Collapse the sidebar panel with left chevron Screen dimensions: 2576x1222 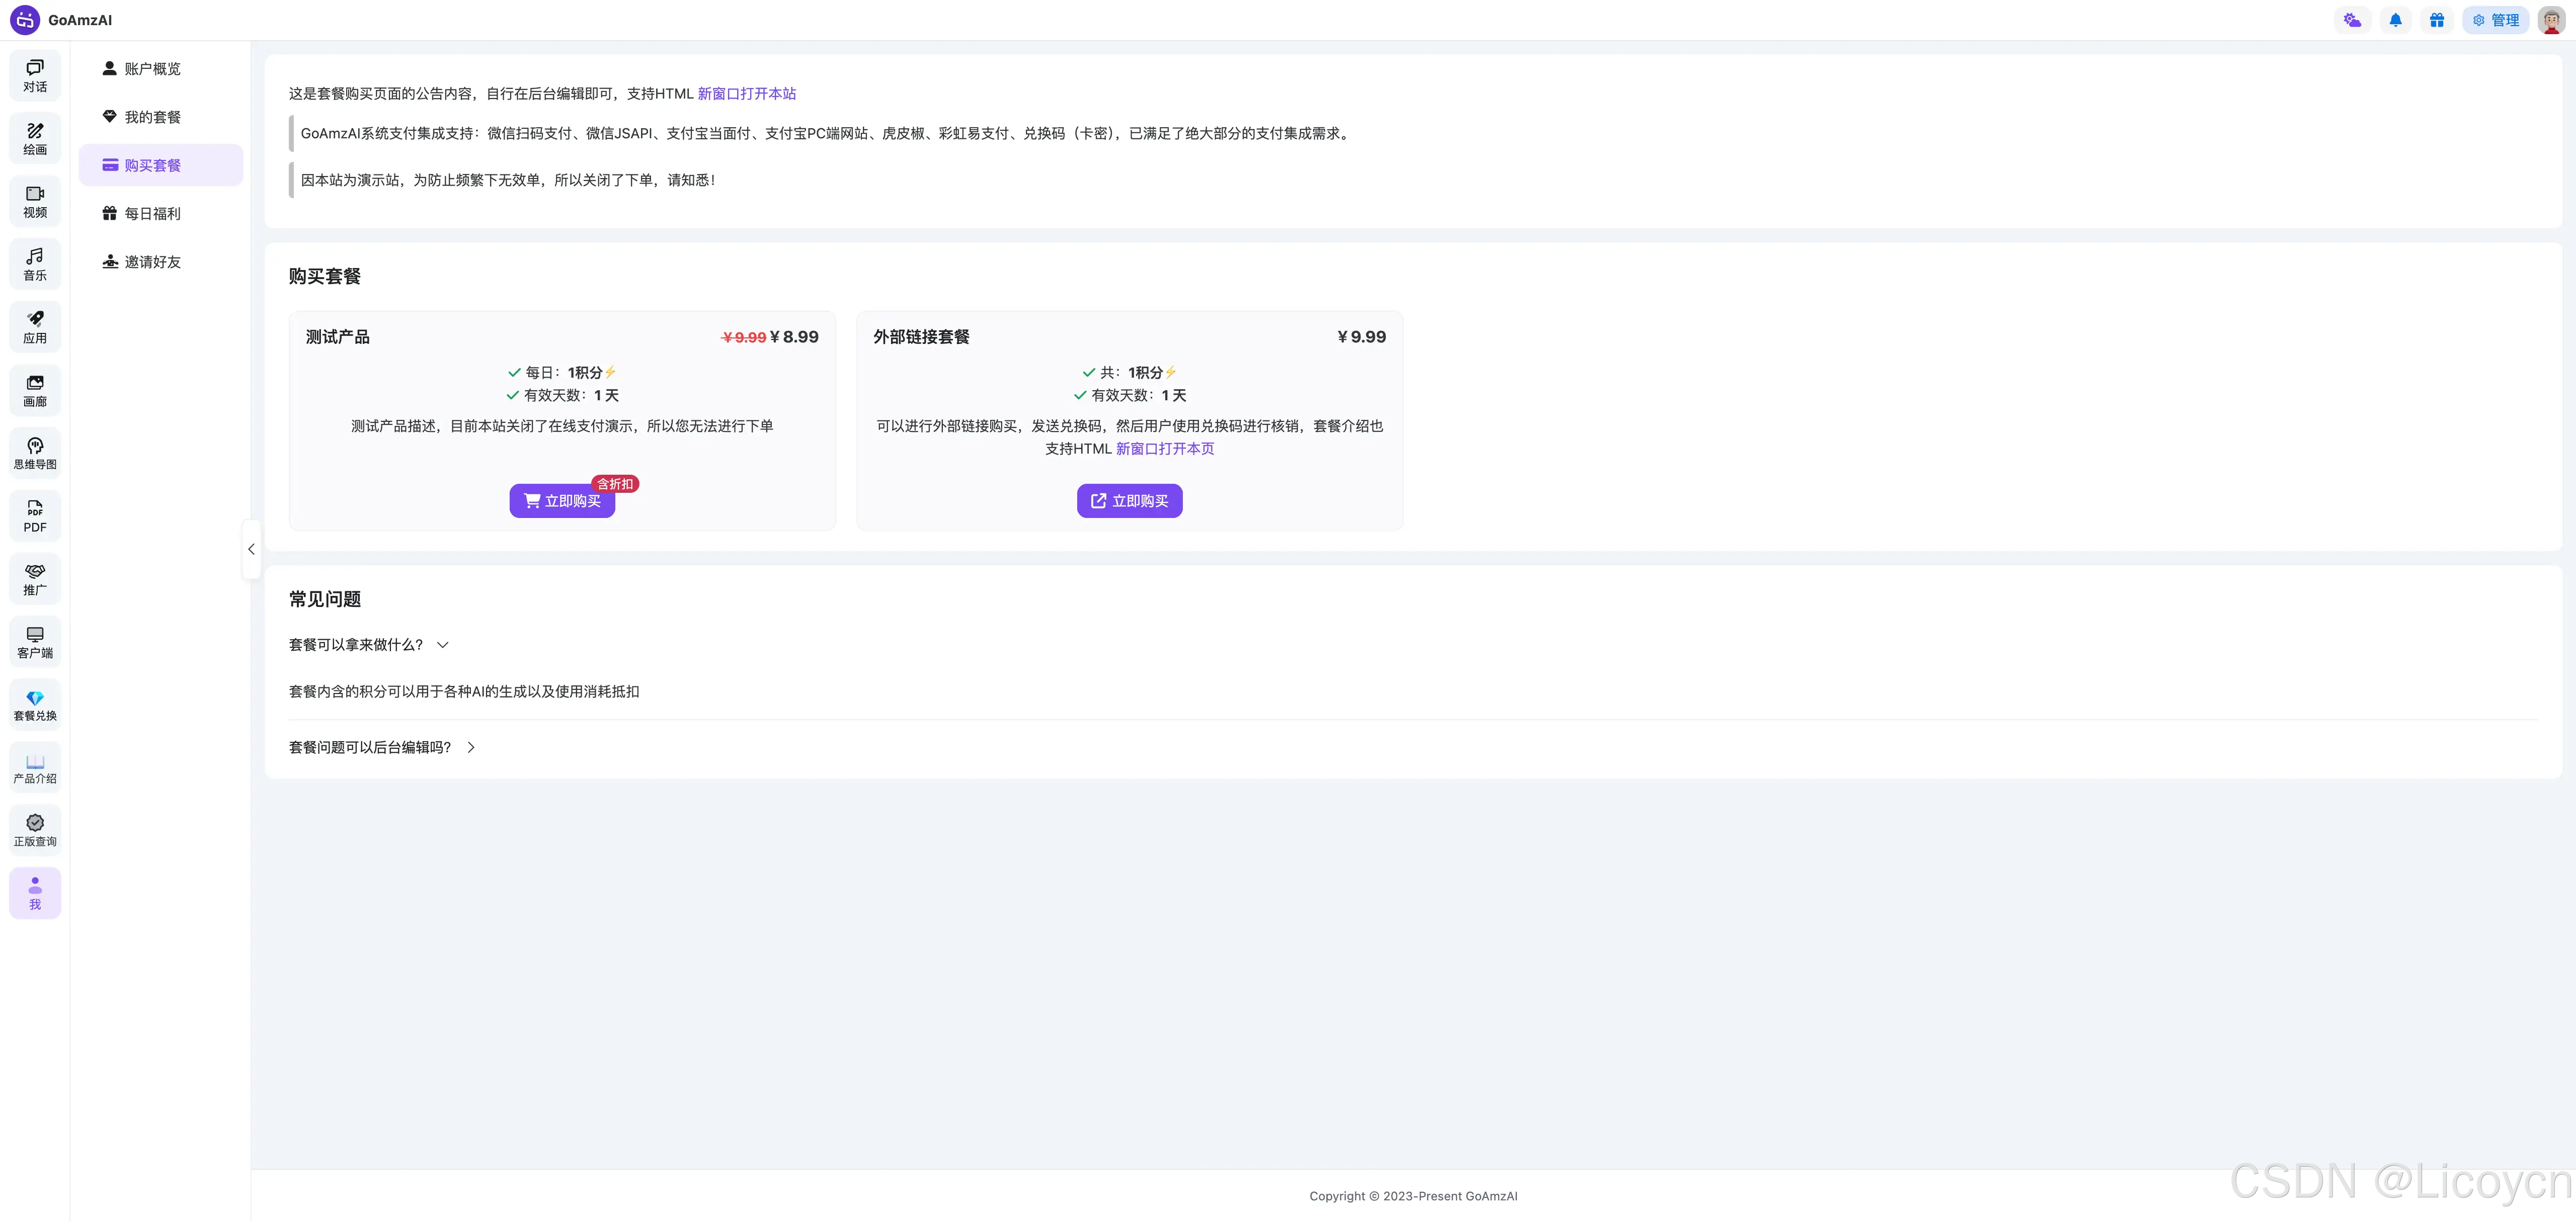[251, 550]
